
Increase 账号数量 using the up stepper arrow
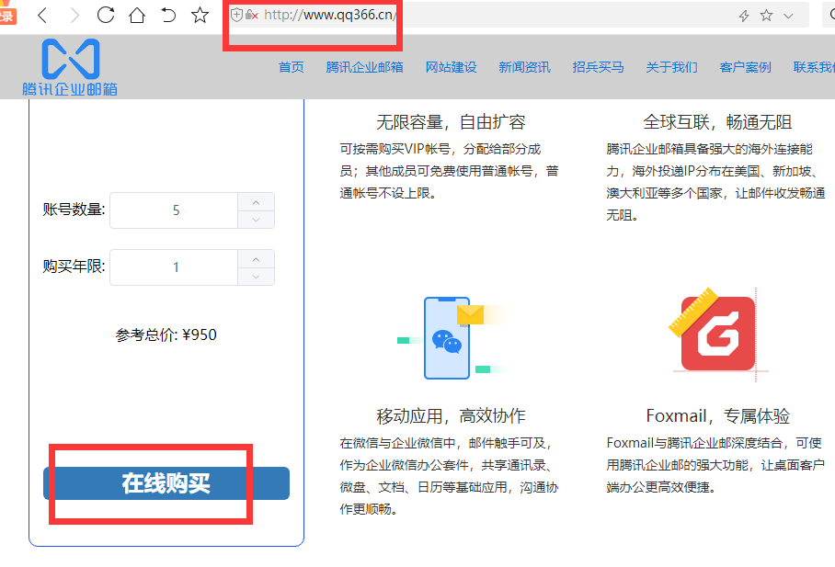256,201
